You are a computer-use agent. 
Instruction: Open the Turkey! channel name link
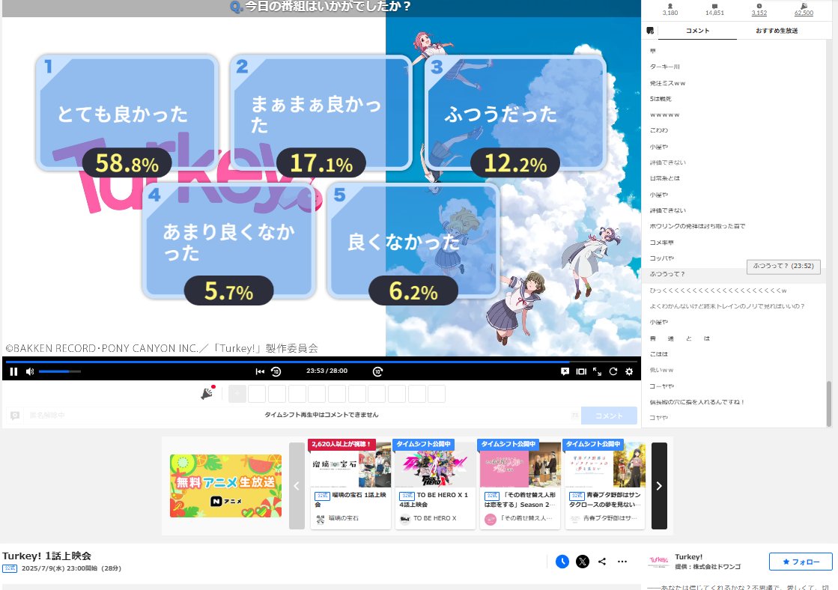[688, 557]
